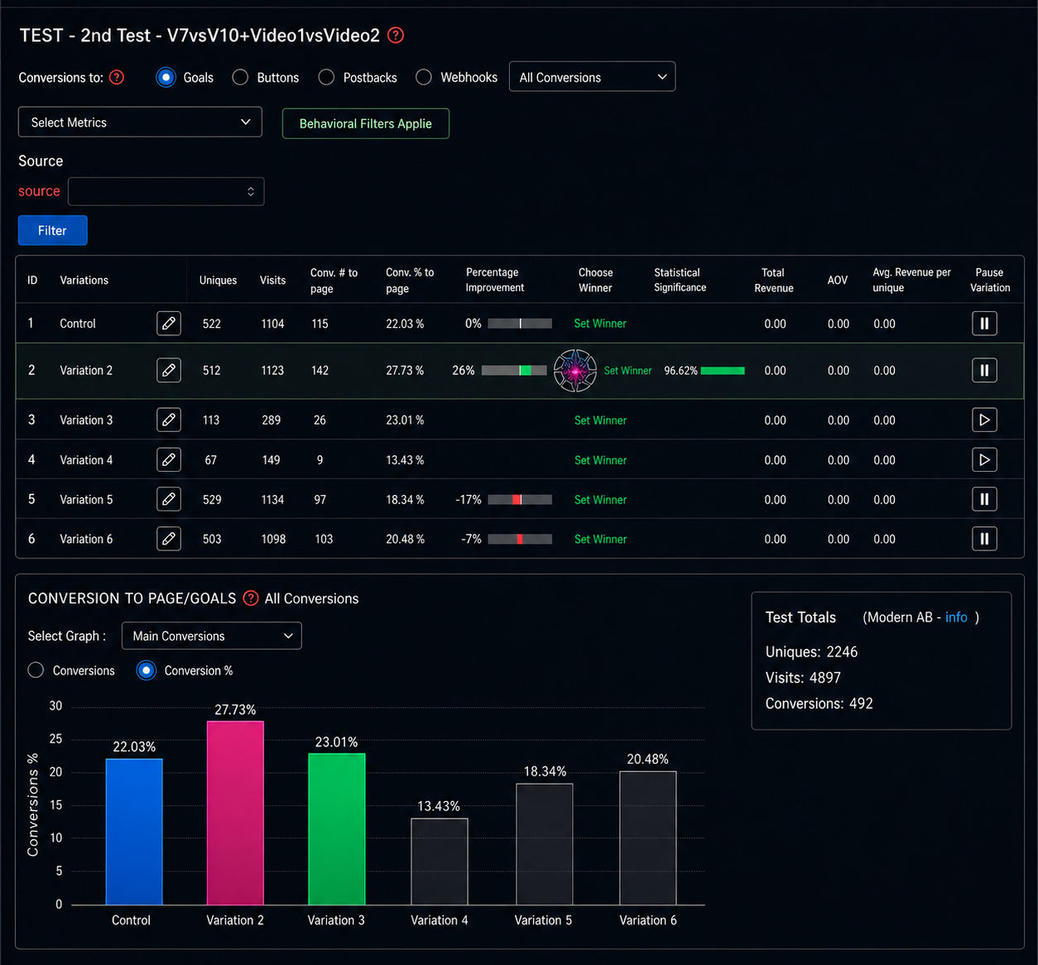Open the Modern AB info link
1038x965 pixels.
tap(956, 617)
